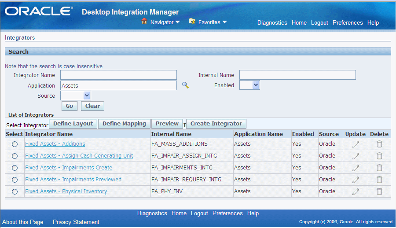
Task: Click Preferences in the top header
Action: coord(348,23)
